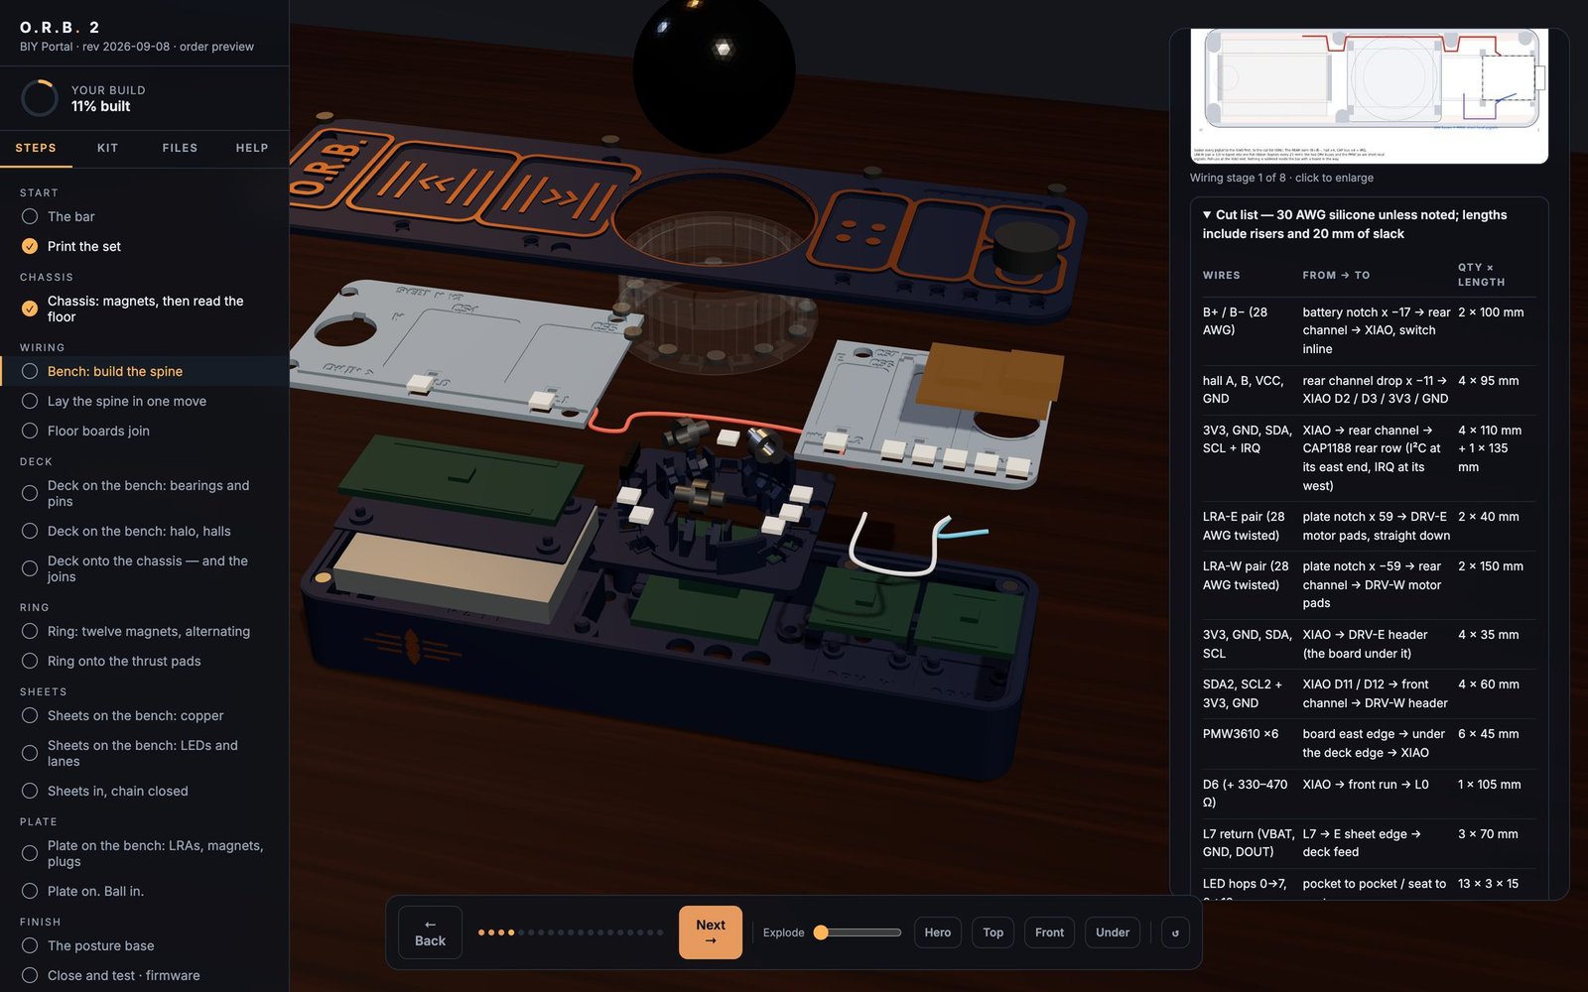Open the STEPS tab
Viewport: 1588px width, 992px height.
tap(36, 148)
